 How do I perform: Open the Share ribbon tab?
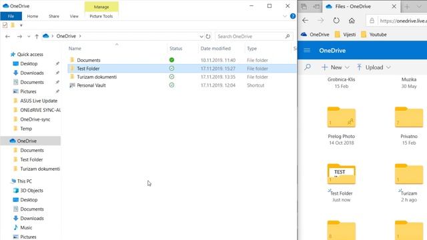54,16
